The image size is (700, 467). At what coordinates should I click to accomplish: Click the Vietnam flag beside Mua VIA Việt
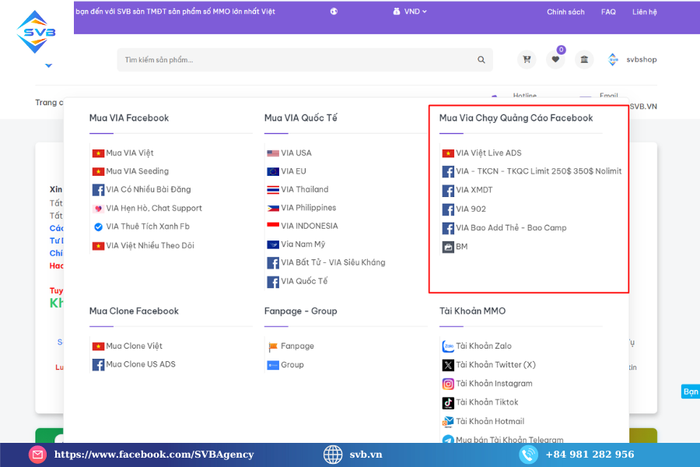click(x=98, y=153)
